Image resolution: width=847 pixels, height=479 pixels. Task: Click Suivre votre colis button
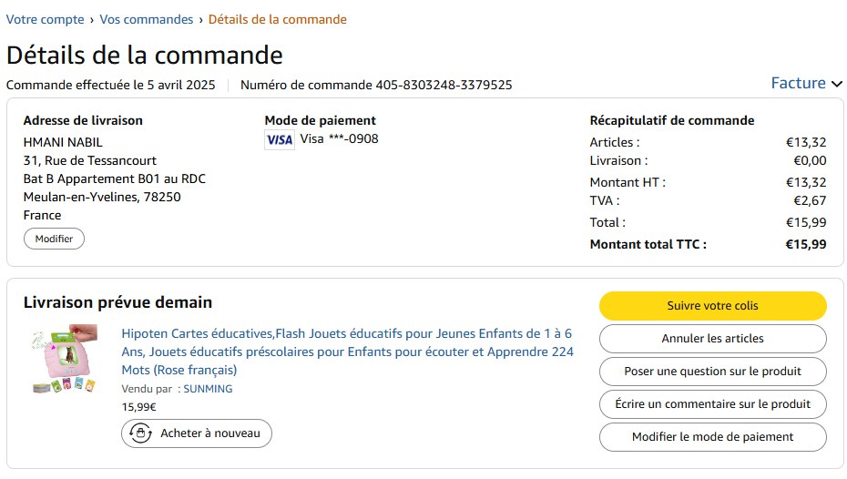(x=712, y=306)
